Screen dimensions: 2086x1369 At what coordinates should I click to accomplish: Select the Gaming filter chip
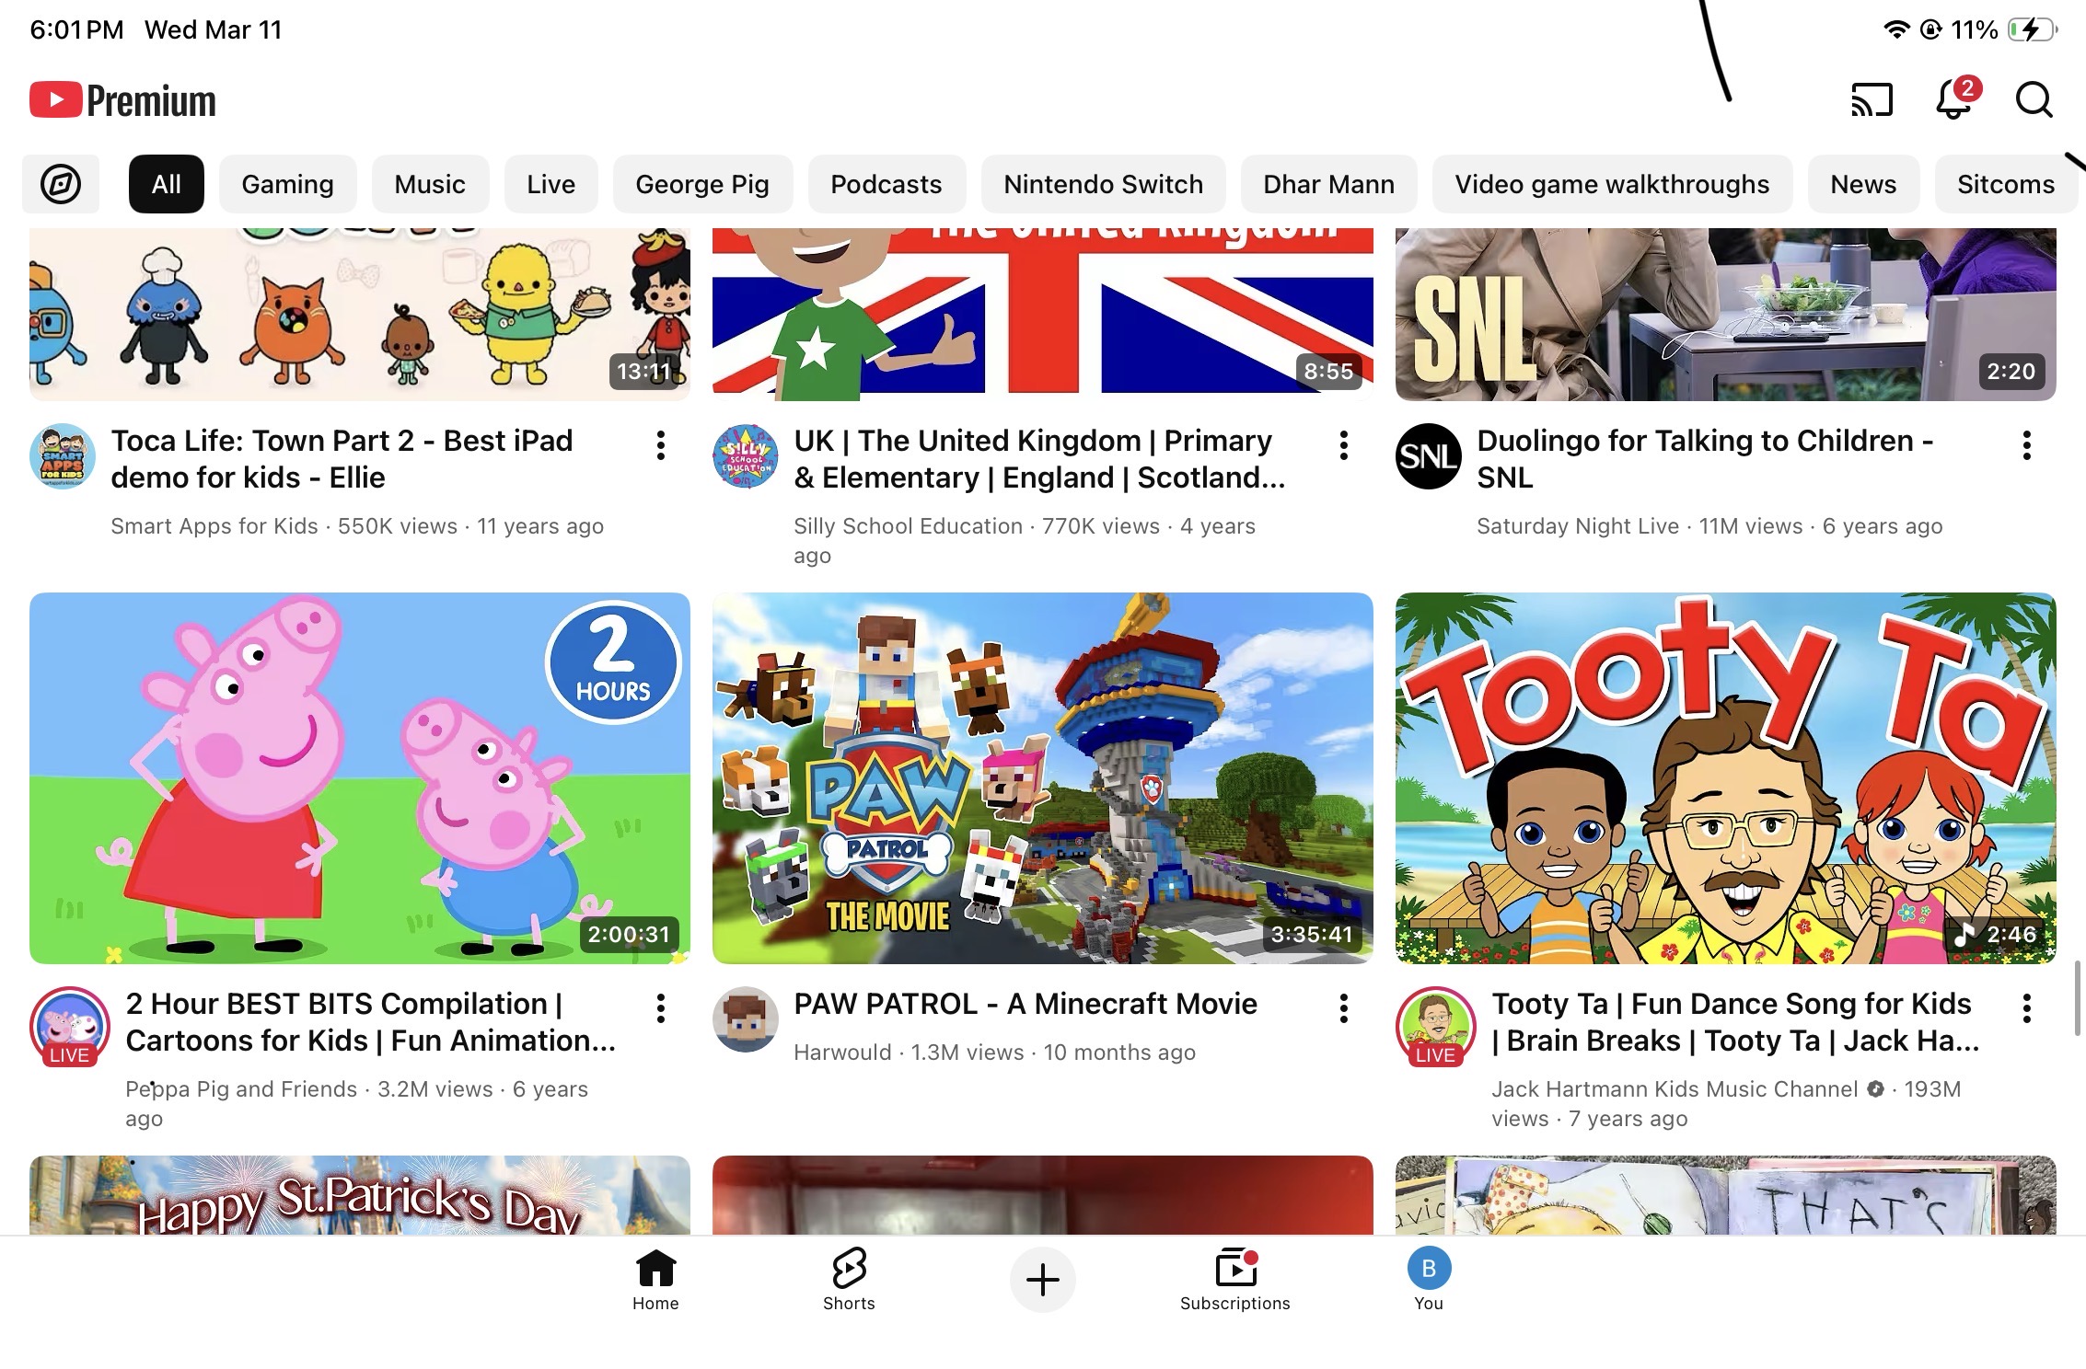pyautogui.click(x=288, y=184)
